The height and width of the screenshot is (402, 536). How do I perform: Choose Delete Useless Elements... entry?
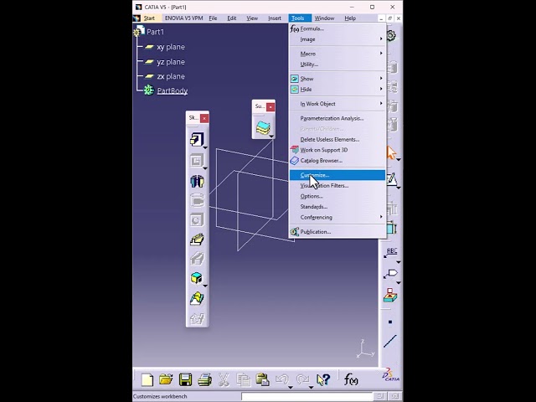[x=338, y=139]
